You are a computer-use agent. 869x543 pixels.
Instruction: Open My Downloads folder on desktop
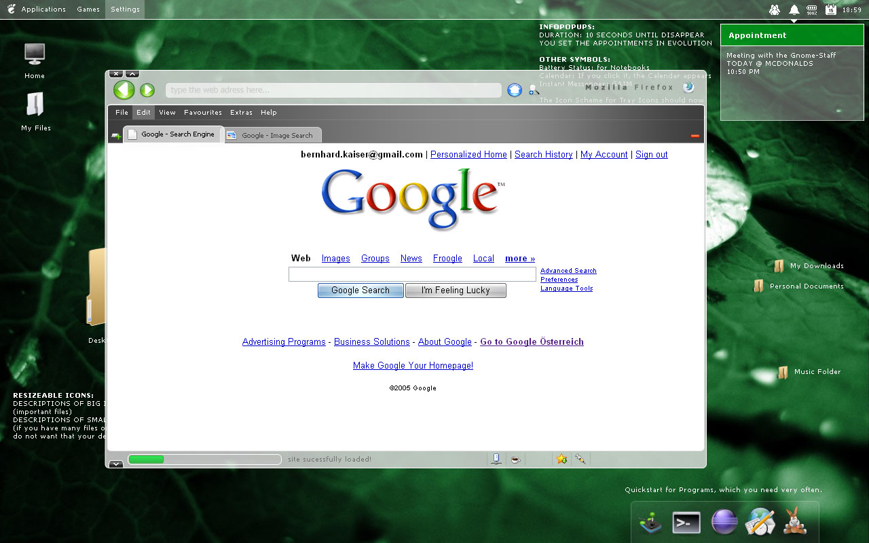[809, 266]
